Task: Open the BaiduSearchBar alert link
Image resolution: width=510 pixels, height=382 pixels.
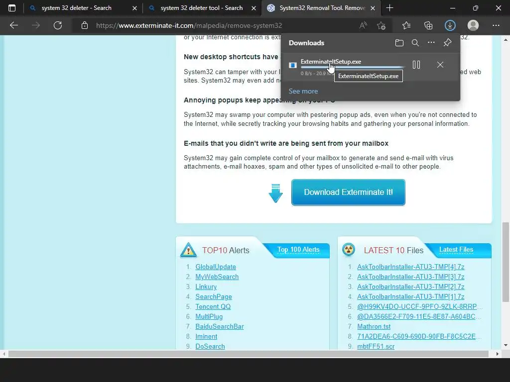Action: 220,327
